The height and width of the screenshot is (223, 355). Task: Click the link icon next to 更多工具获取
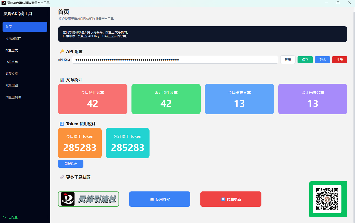point(61,177)
